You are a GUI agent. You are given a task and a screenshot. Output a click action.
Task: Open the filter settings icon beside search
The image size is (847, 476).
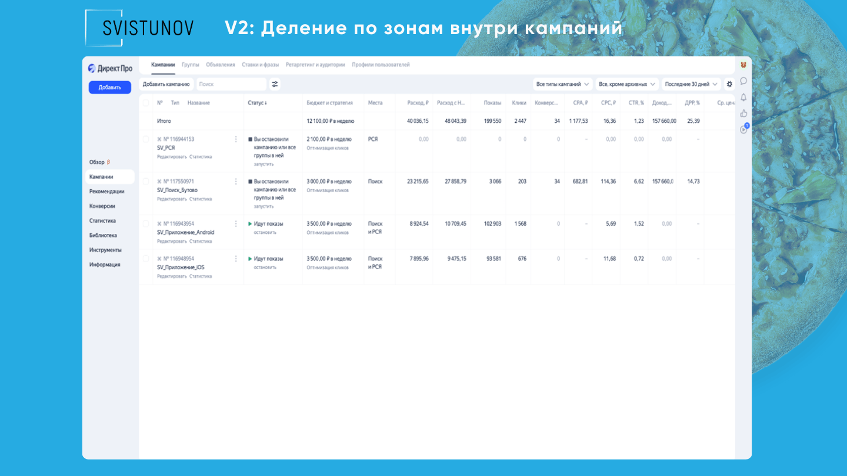(x=275, y=84)
